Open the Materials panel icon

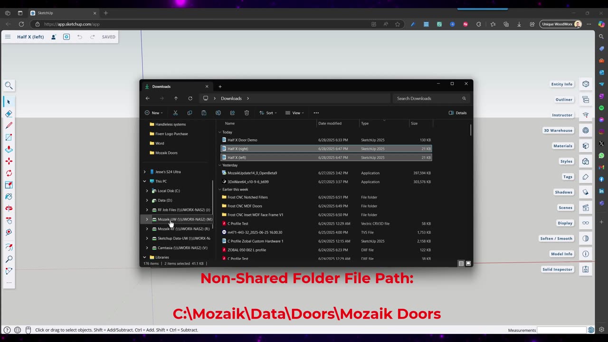[x=586, y=146]
